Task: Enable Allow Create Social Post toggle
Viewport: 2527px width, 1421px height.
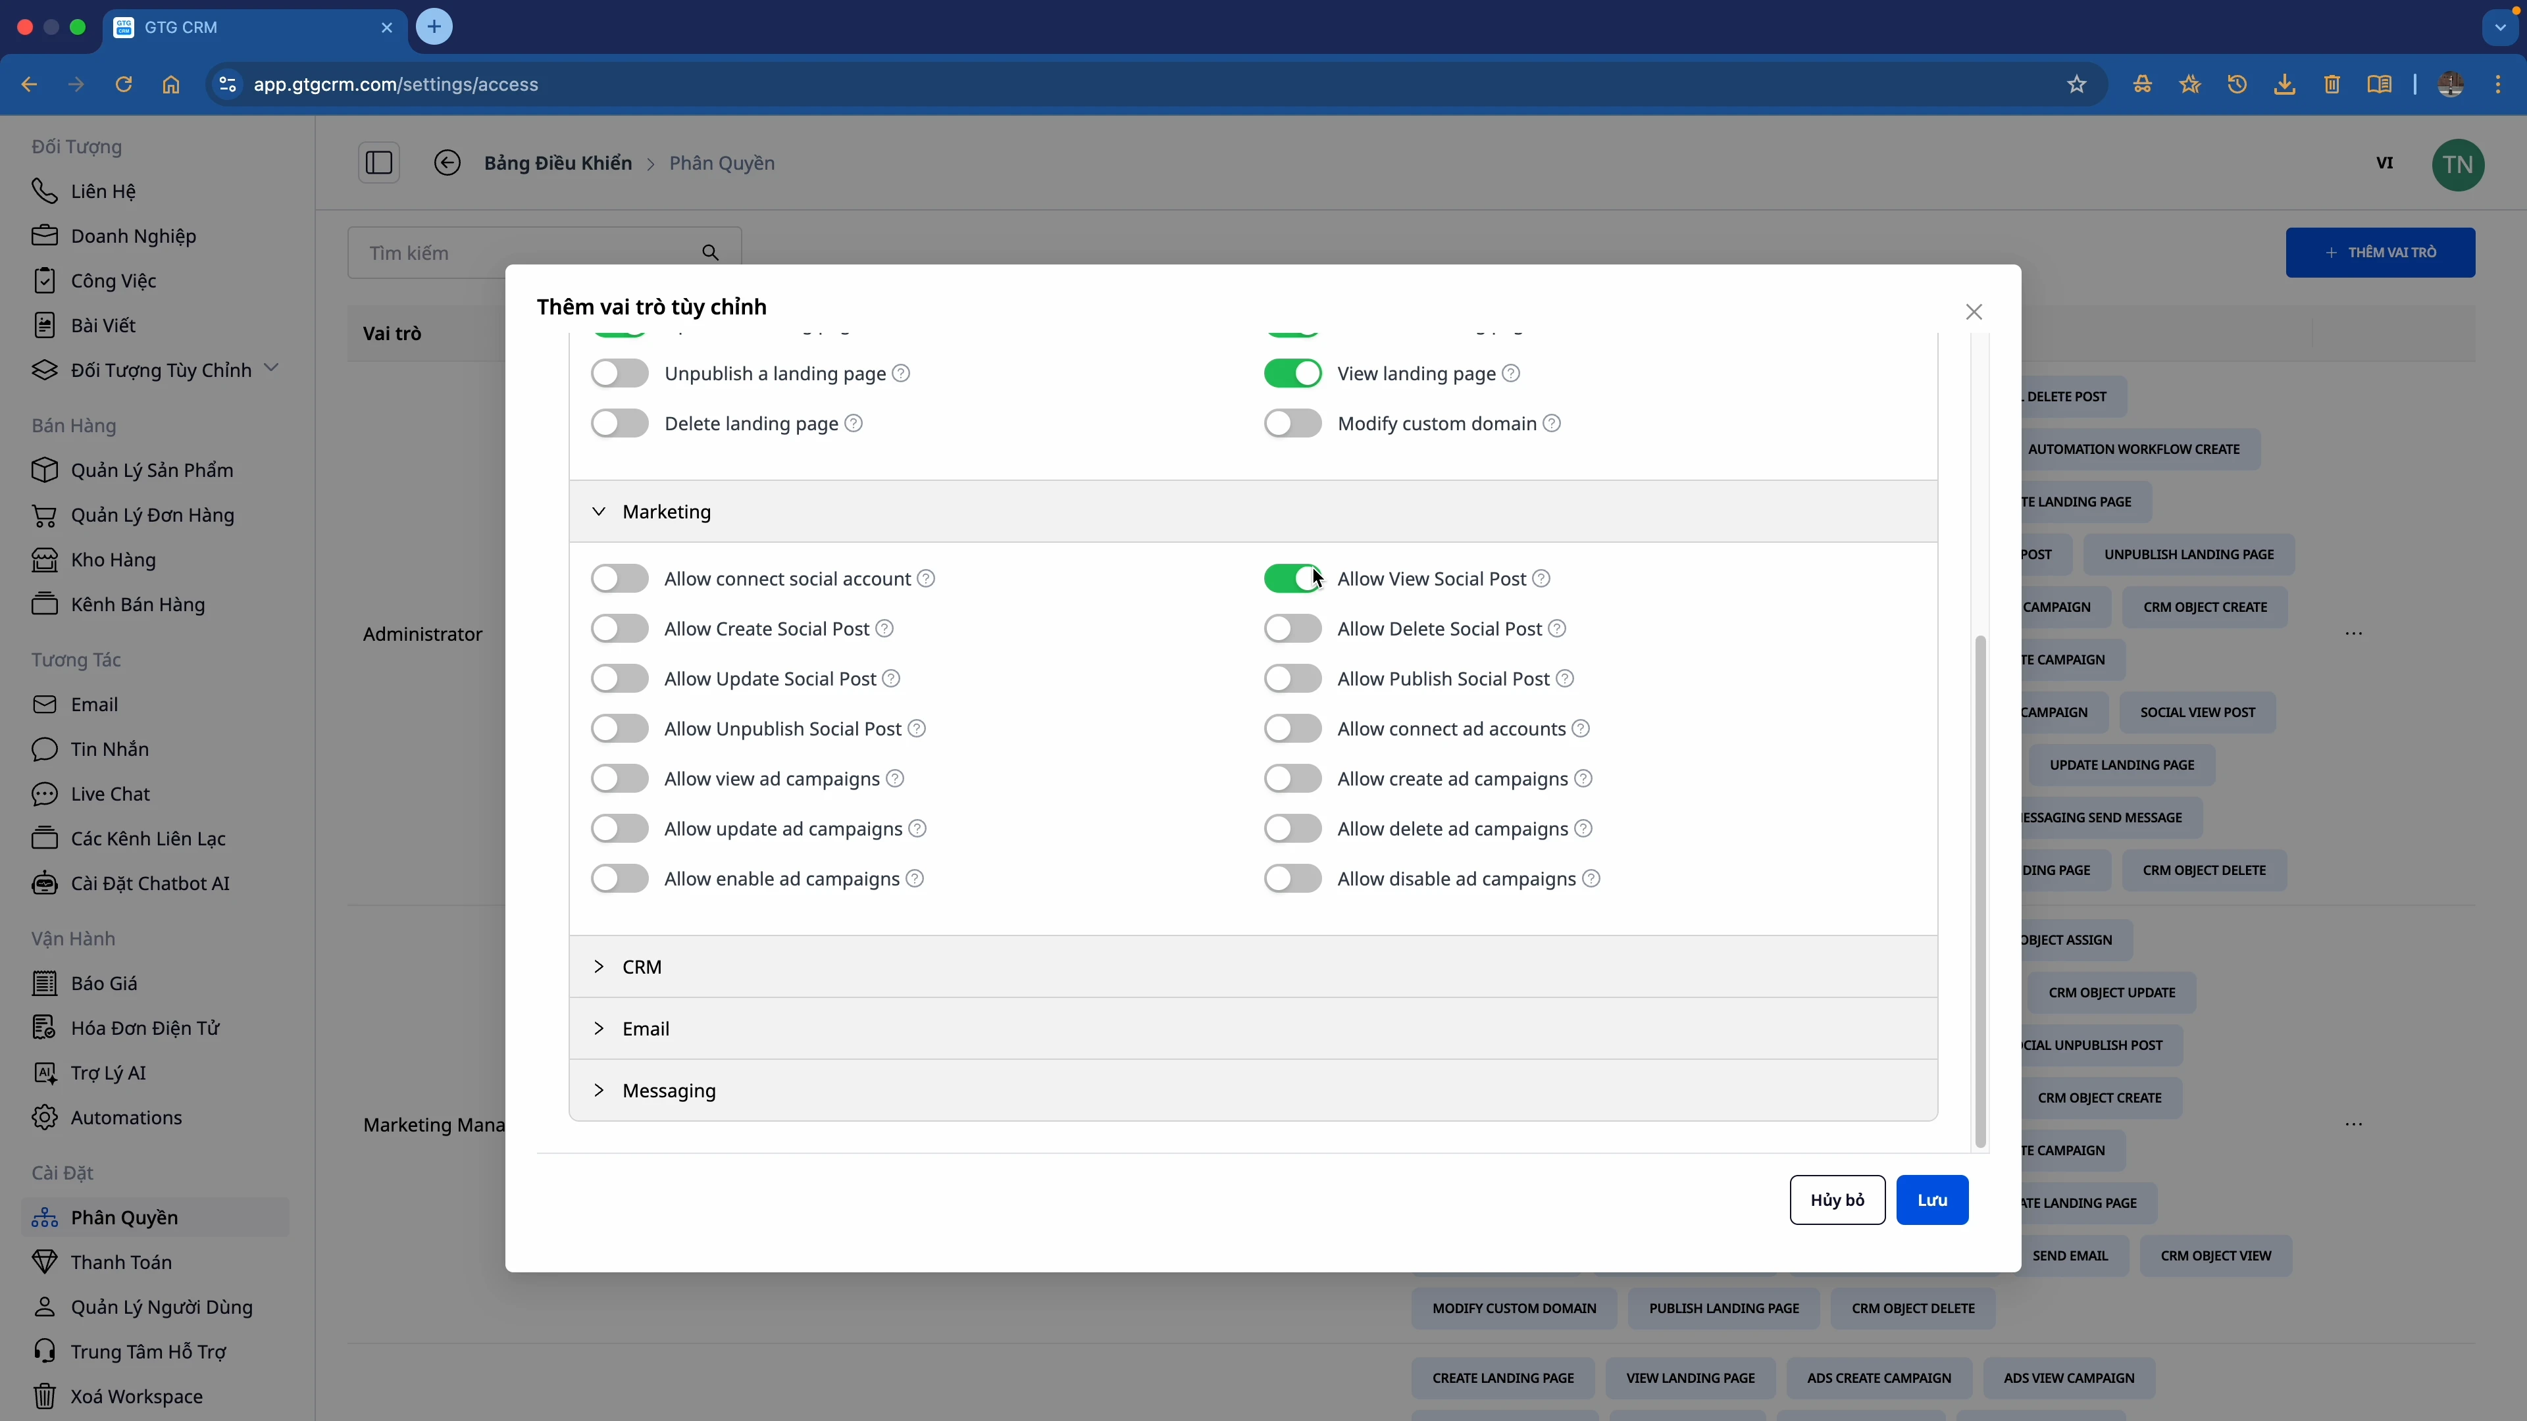Action: (619, 629)
